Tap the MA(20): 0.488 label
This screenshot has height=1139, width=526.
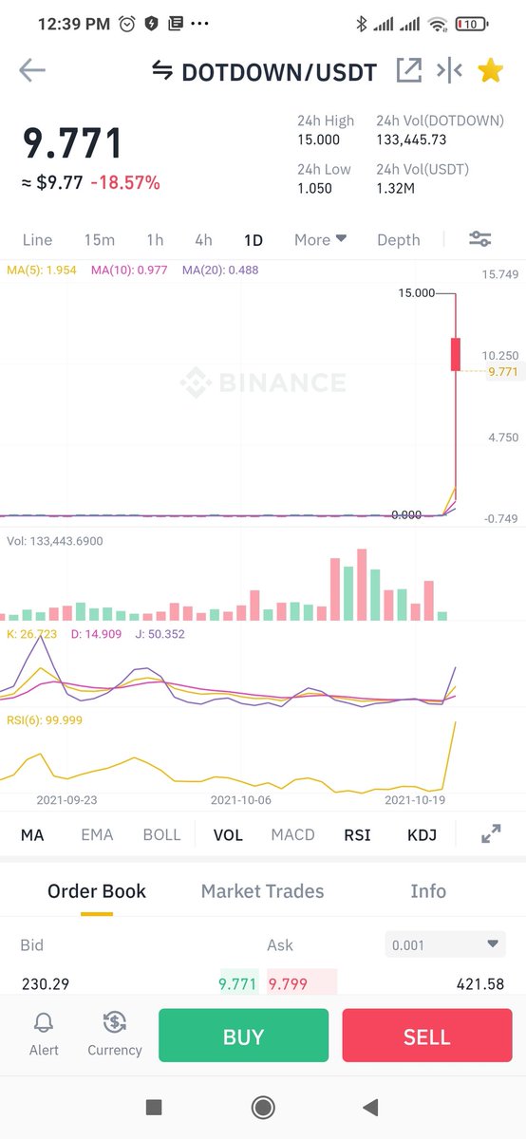coord(219,271)
